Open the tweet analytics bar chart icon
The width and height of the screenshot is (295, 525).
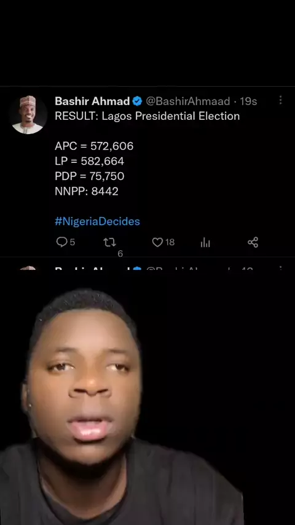205,243
